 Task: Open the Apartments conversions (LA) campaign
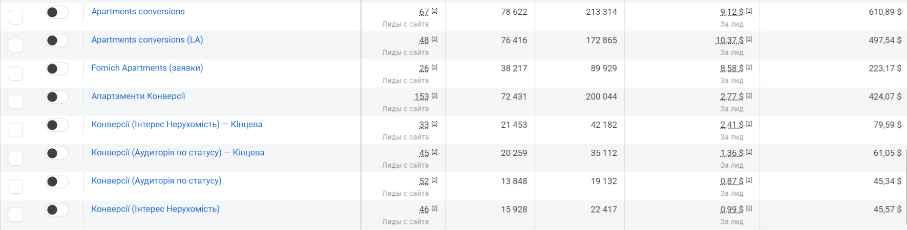click(147, 40)
